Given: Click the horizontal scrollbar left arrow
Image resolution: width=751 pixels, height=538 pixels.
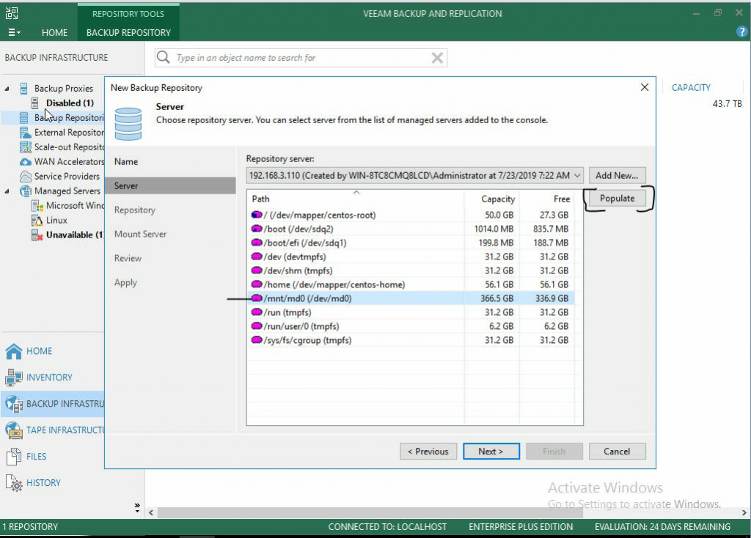Looking at the screenshot, I should pyautogui.click(x=151, y=512).
